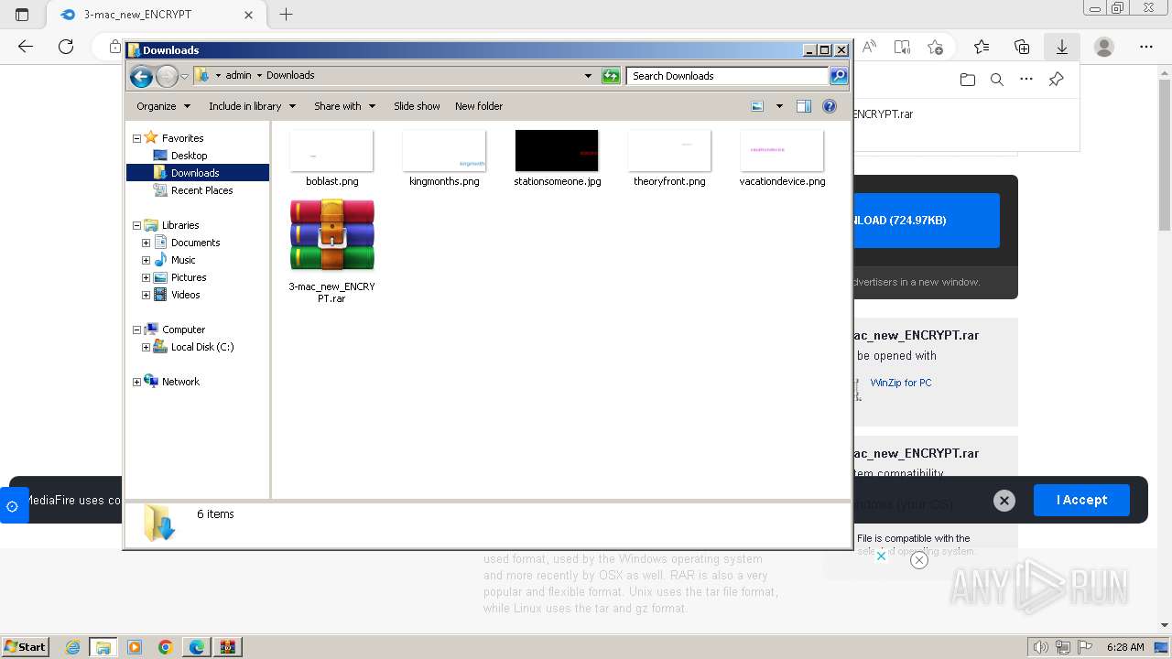1172x659 pixels.
Task: Follow the WinZip for PC link
Action: click(901, 383)
